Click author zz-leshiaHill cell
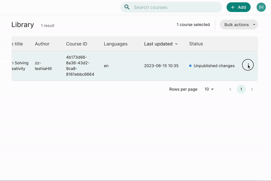The width and height of the screenshot is (271, 181). pyautogui.click(x=43, y=66)
